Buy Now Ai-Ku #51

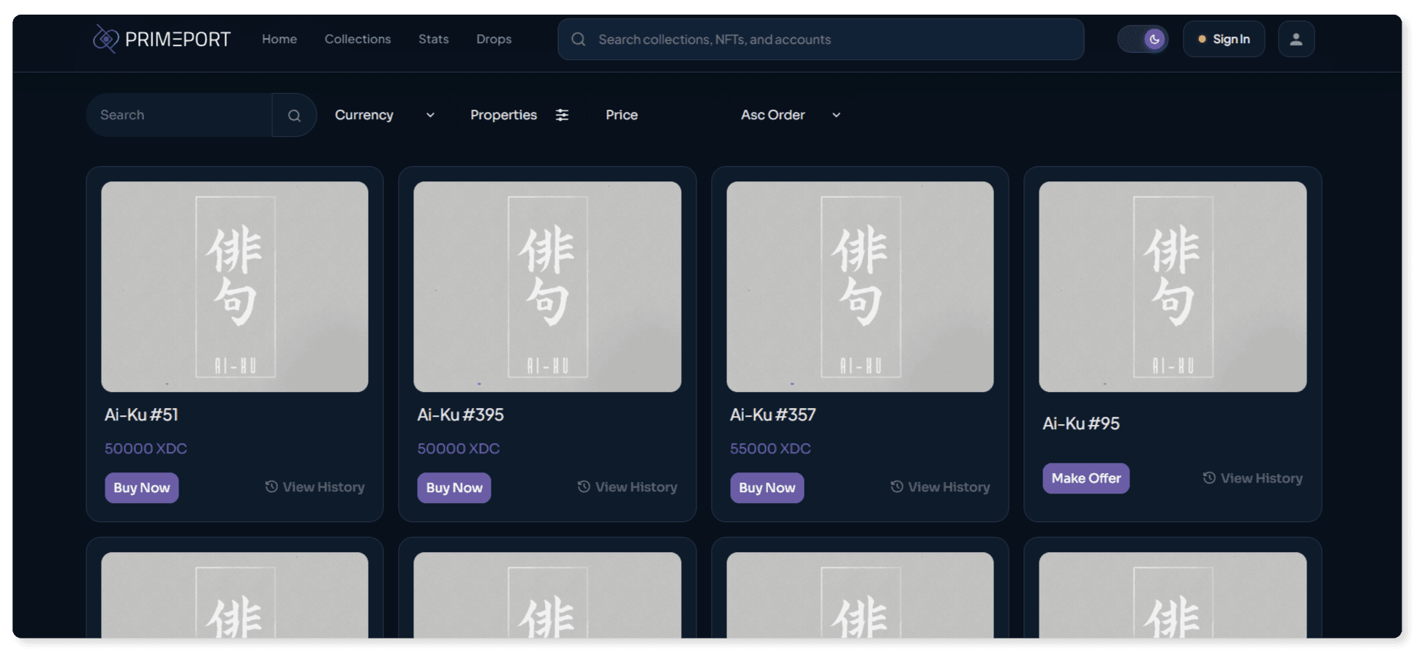pyautogui.click(x=142, y=488)
